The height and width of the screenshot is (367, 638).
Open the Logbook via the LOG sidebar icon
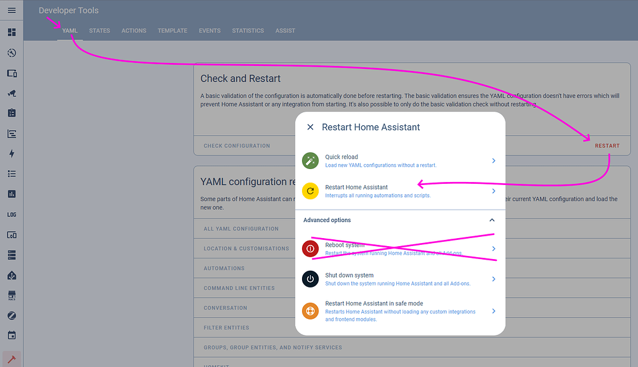tap(11, 214)
